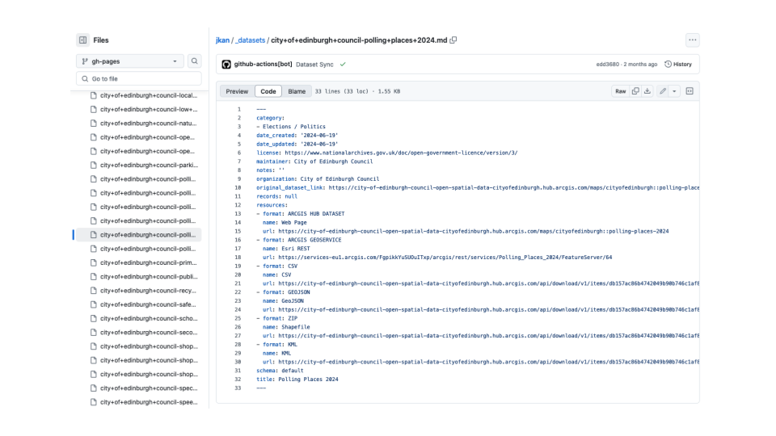Viewport: 776px width, 436px height.
Task: Click file icon beside council-recy row
Action: coord(94,291)
